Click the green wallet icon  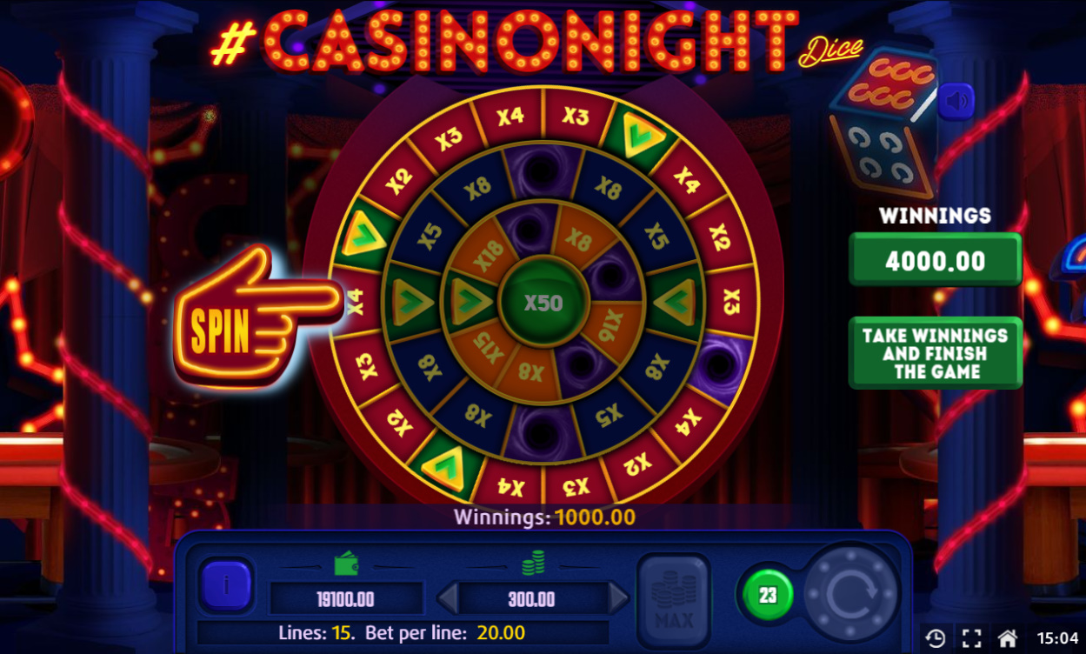(x=347, y=564)
